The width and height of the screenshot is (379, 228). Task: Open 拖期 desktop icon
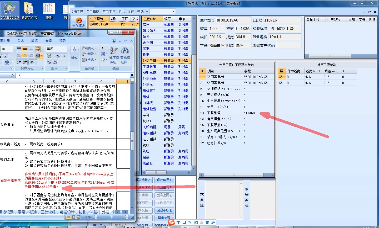(49, 10)
